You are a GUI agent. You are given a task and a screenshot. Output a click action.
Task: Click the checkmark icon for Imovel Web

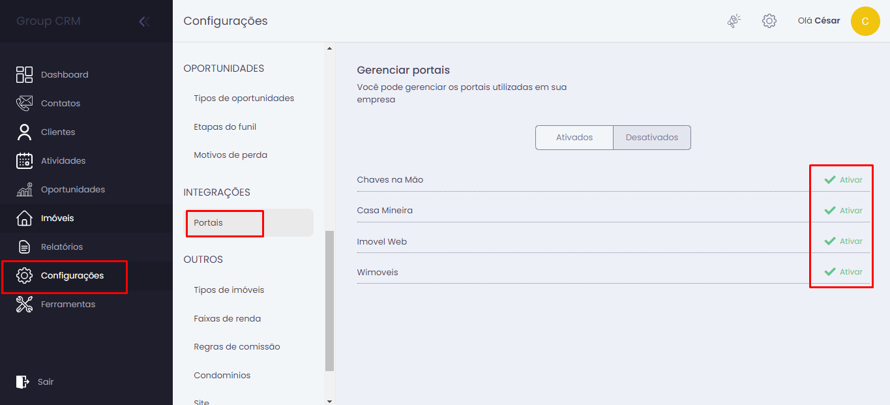829,241
